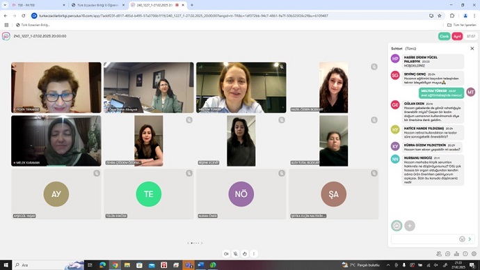Start a new chat with the plus button

pos(410,225)
